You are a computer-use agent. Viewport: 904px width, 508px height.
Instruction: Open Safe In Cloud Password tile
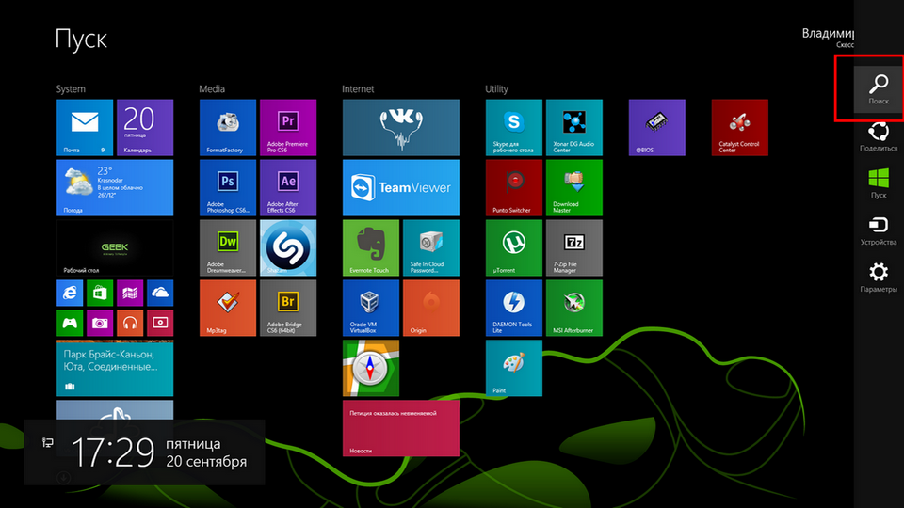[430, 247]
